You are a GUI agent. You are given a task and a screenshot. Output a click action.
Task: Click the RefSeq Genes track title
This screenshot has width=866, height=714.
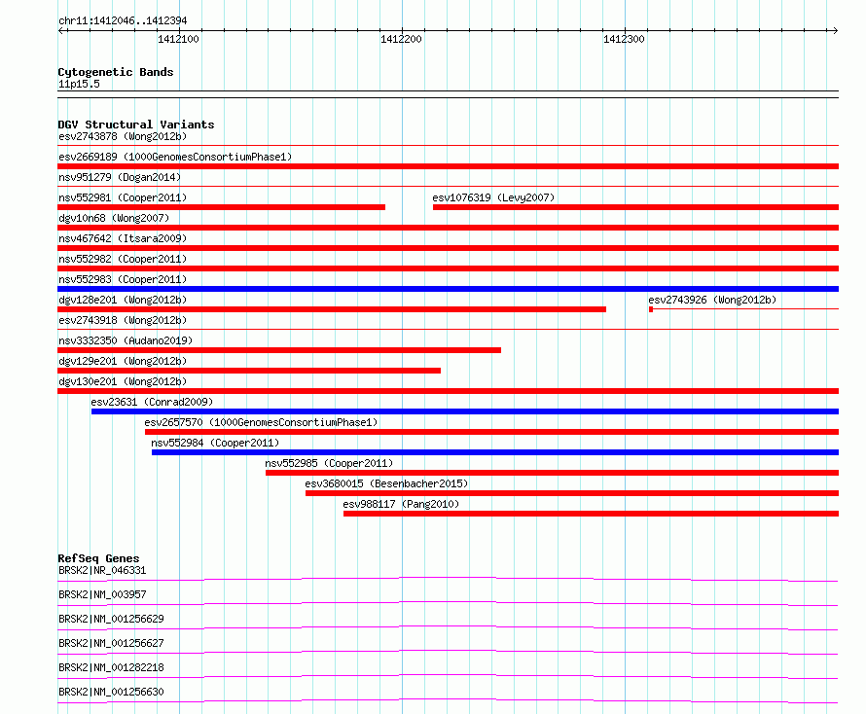point(98,558)
